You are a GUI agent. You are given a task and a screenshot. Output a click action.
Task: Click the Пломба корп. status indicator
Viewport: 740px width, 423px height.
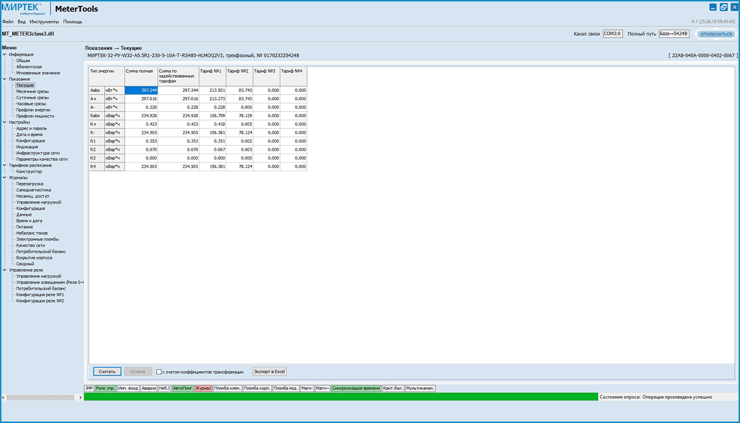257,388
